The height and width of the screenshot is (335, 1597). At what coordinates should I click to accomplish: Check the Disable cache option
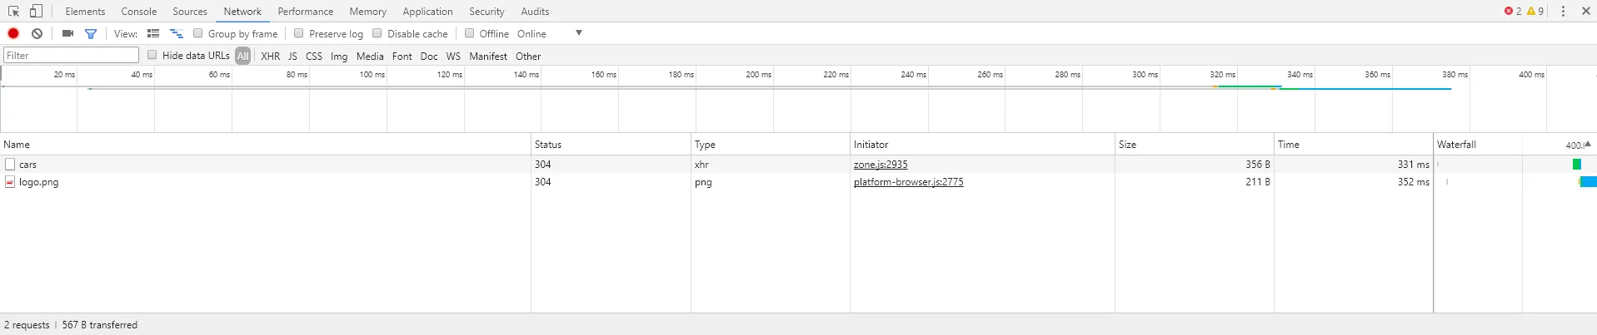(377, 33)
